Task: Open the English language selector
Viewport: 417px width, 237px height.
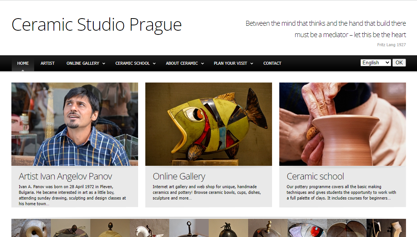Action: click(x=376, y=62)
